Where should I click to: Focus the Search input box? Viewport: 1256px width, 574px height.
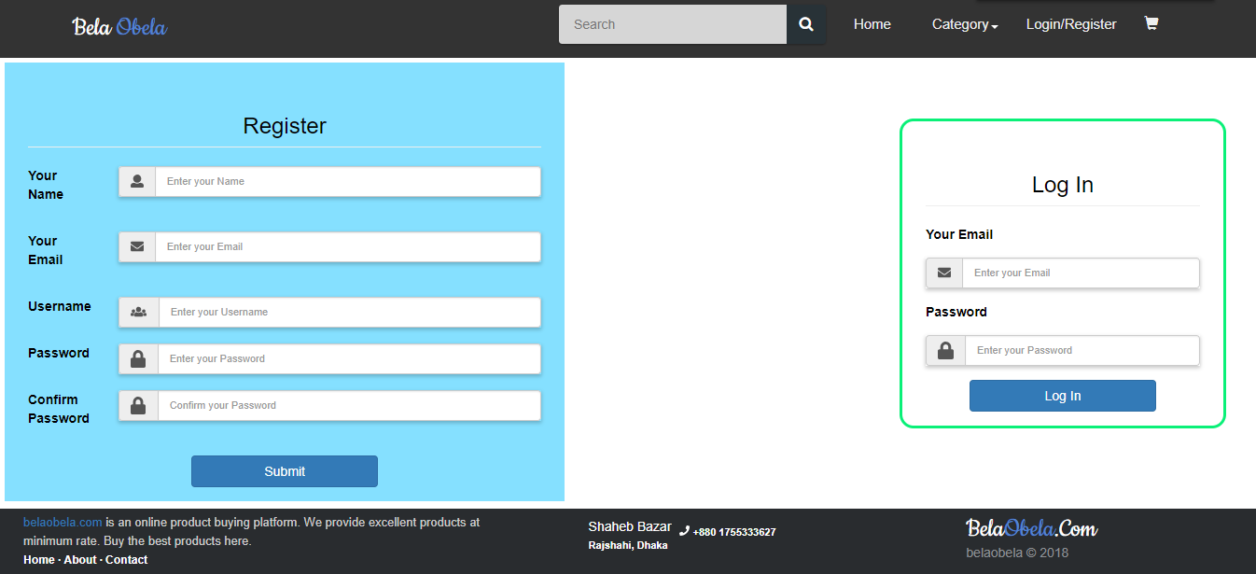673,24
